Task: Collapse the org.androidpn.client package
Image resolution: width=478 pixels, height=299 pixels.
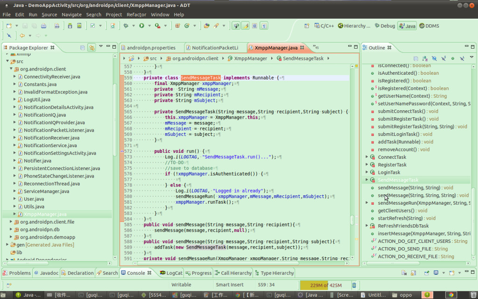Action: (11, 69)
